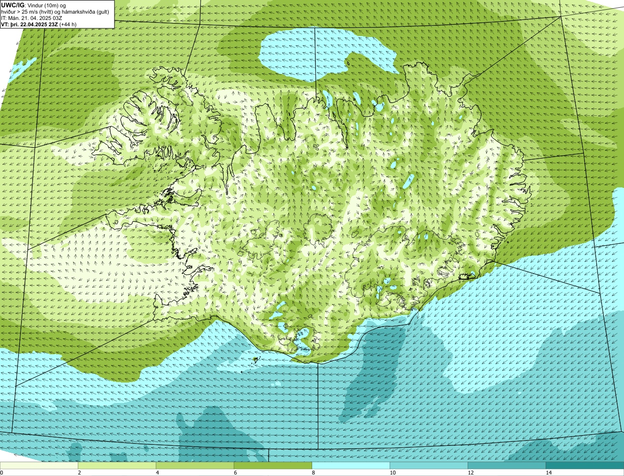624x476 pixels.
Task: Click the legend scale label "2"
Action: coord(79,473)
